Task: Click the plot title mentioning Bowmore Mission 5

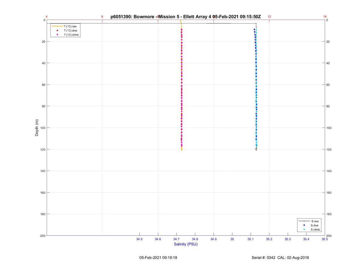Action: click(x=186, y=17)
